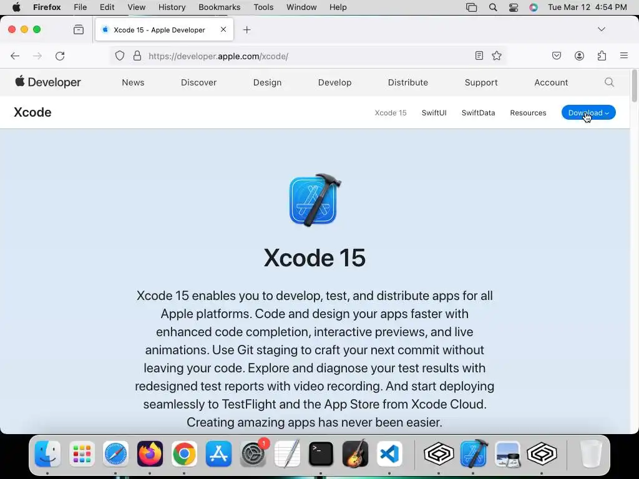639x479 pixels.
Task: Click the stacked windows menu bar icon
Action: coord(472,7)
